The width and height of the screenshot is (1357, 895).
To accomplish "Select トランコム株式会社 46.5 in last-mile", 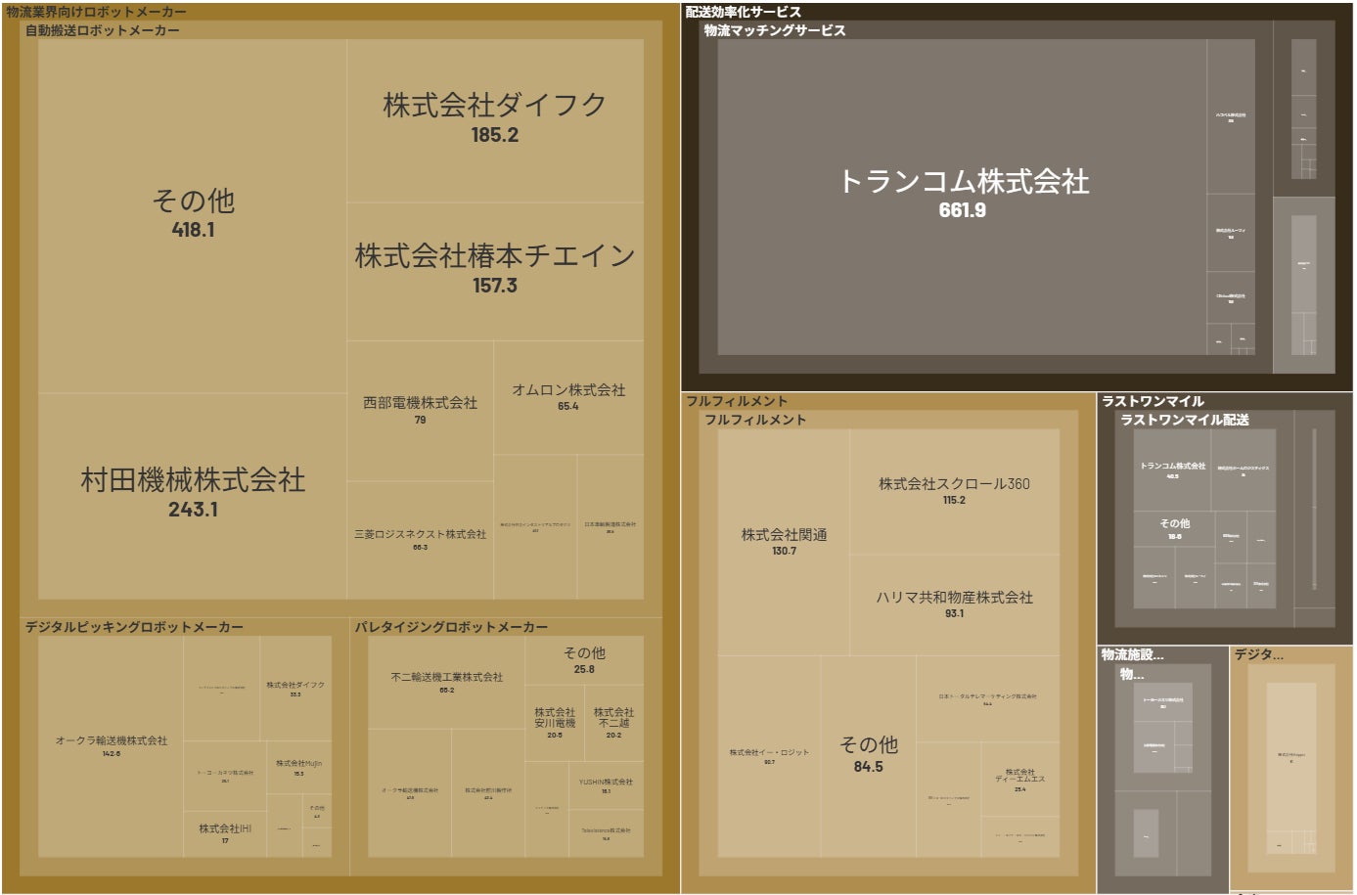I will 1172,470.
